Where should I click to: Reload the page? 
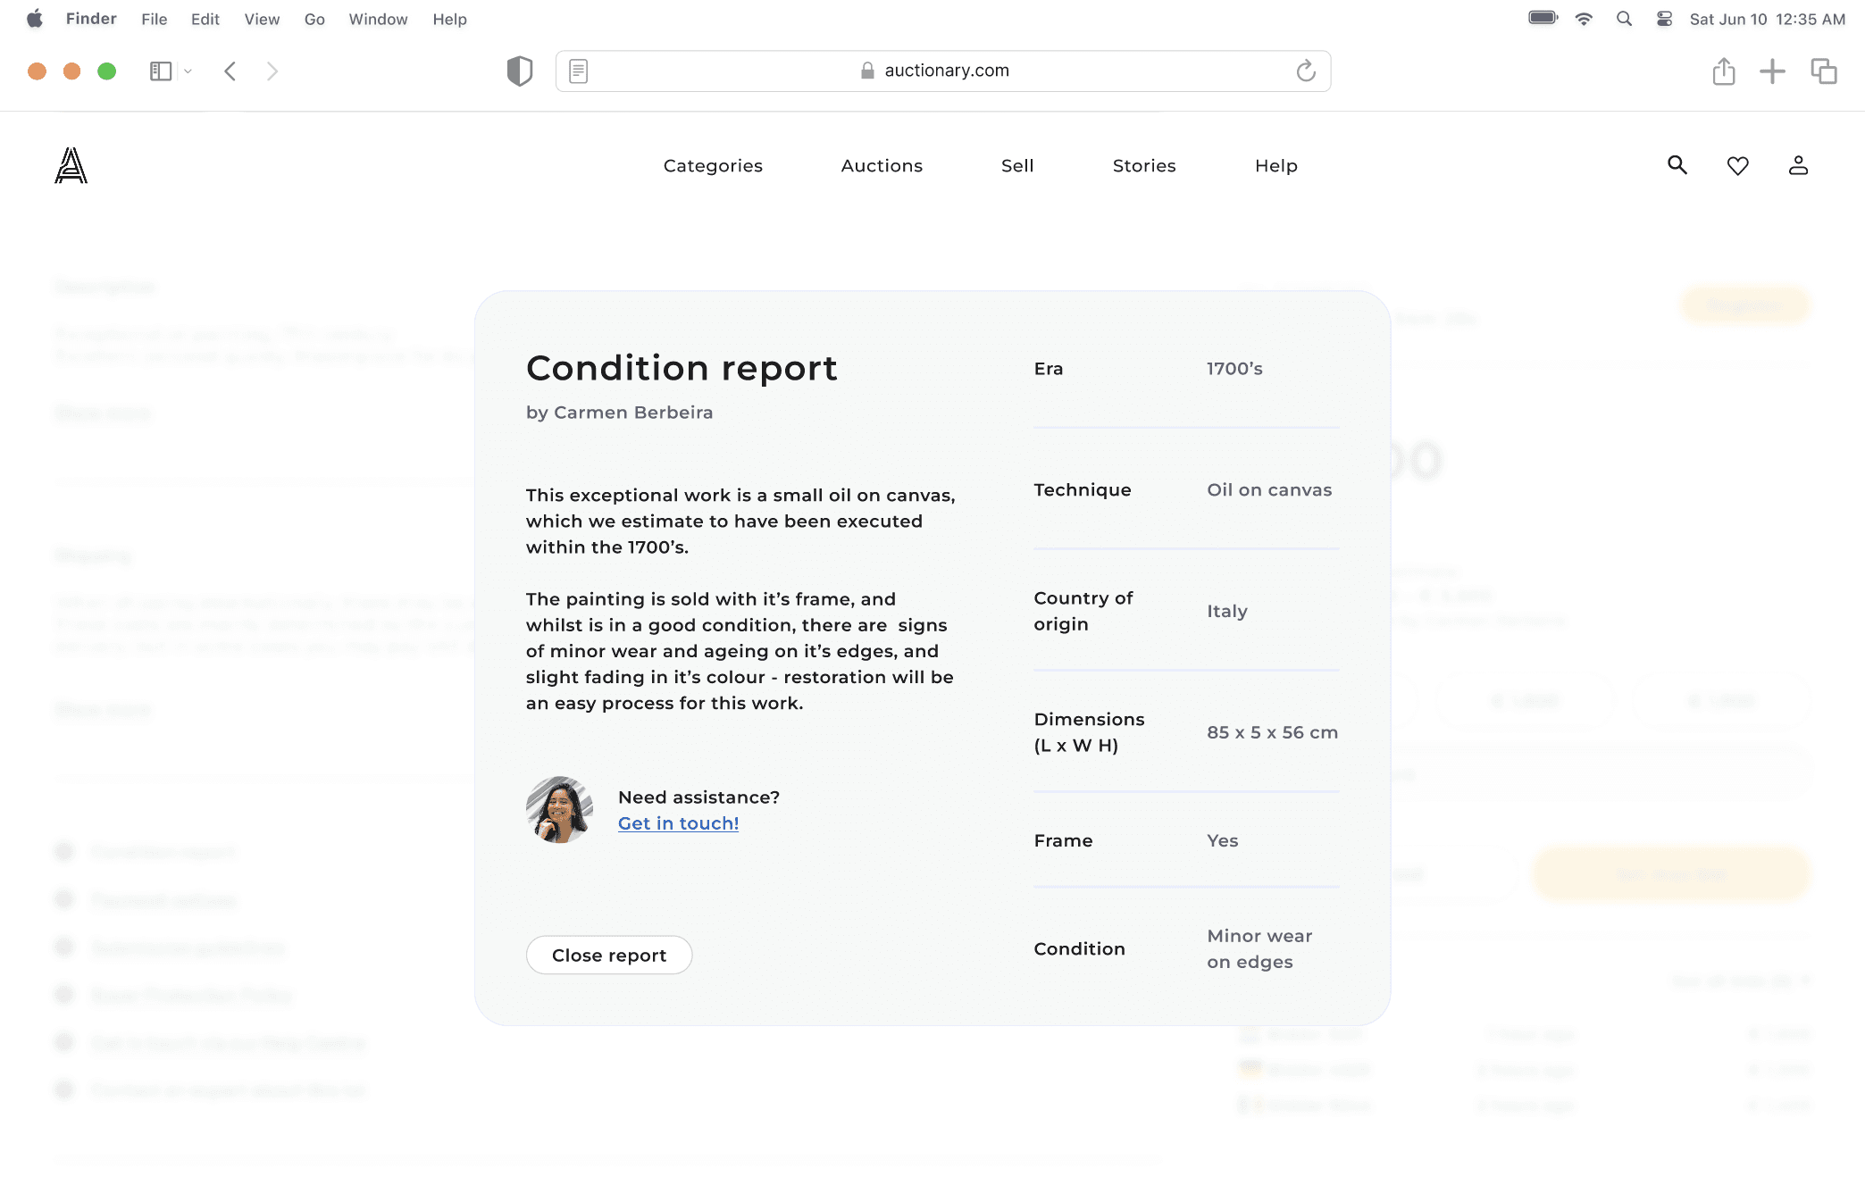(x=1306, y=71)
